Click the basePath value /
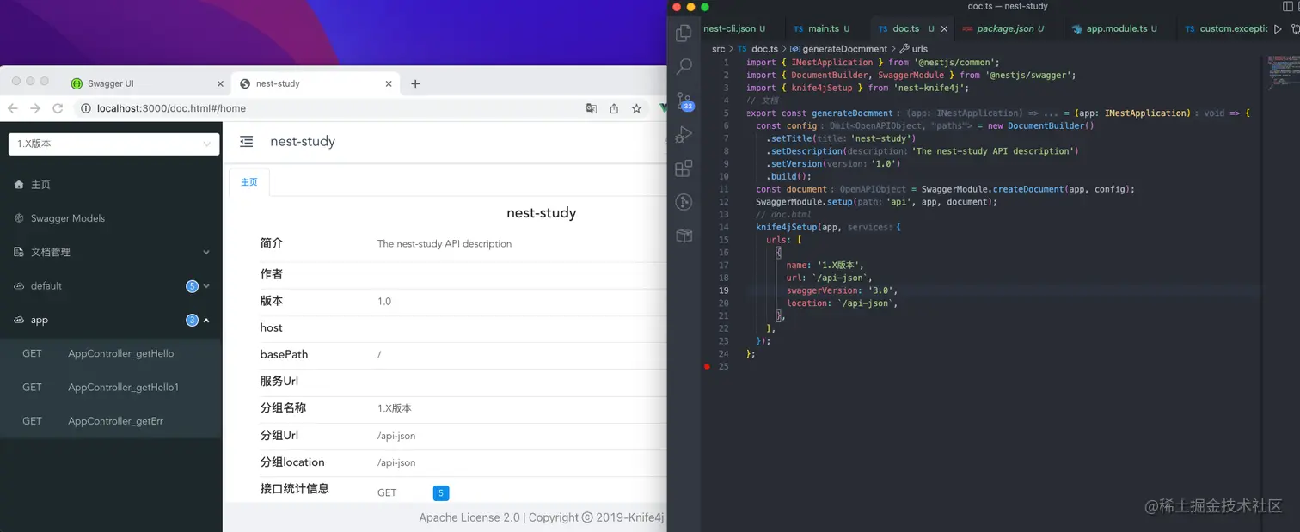Viewport: 1300px width, 532px height. point(379,355)
